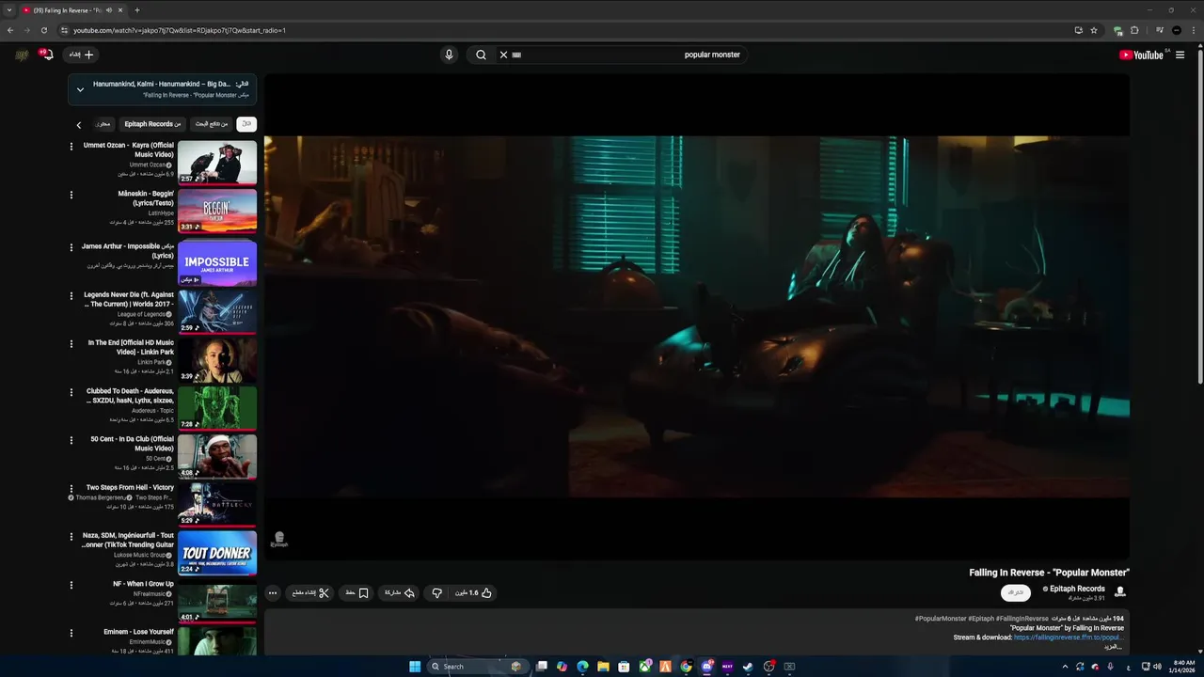Open the browser extensions puzzle icon
This screenshot has width=1204, height=677.
(x=1134, y=30)
